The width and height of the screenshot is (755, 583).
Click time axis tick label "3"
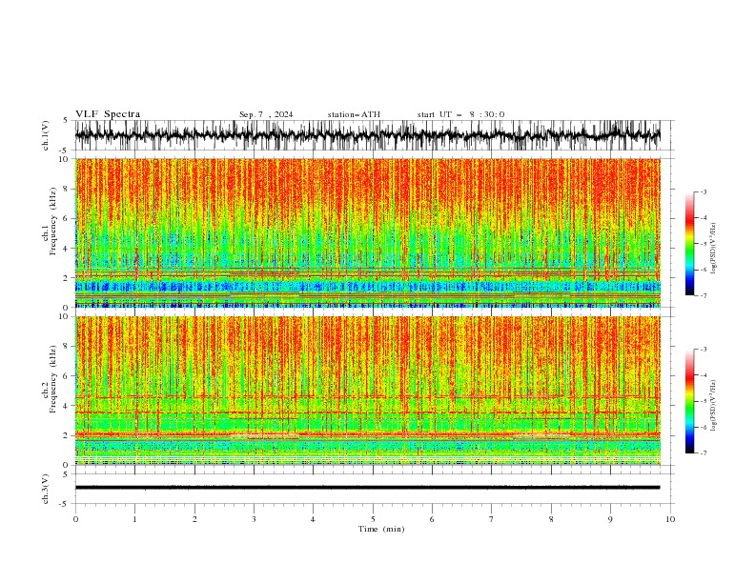point(254,519)
